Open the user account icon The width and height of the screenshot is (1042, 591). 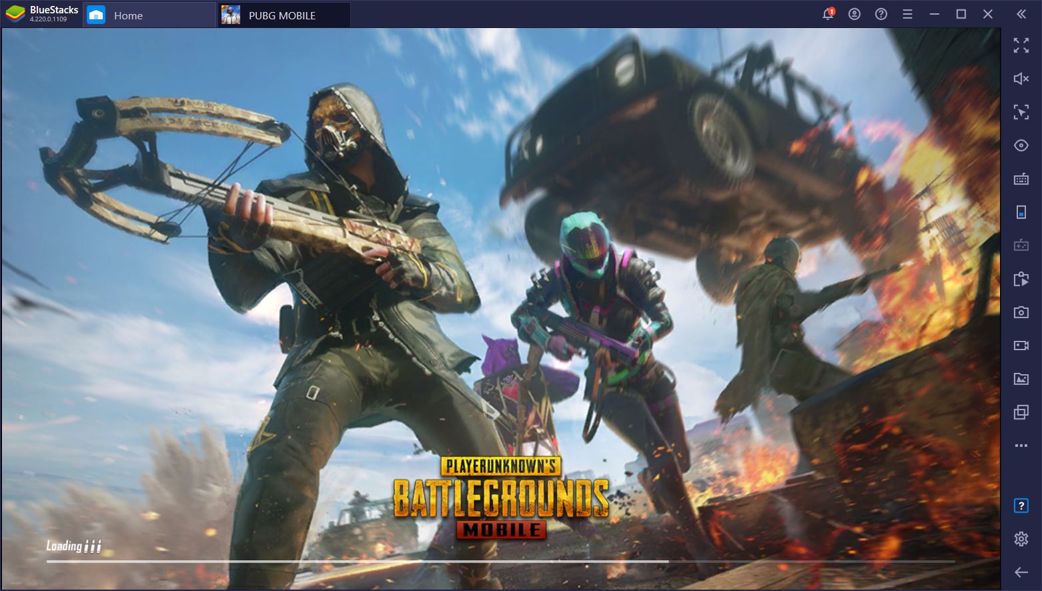[x=855, y=14]
